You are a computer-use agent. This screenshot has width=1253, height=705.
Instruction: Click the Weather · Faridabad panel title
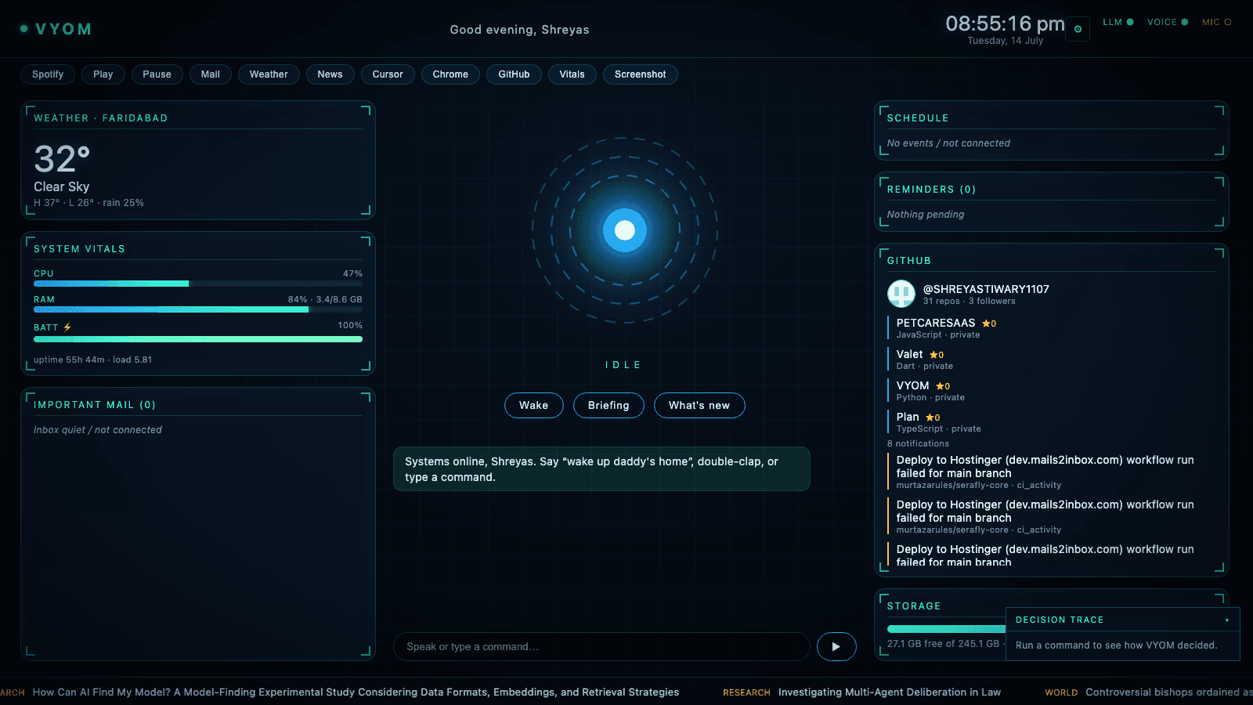[x=101, y=118]
